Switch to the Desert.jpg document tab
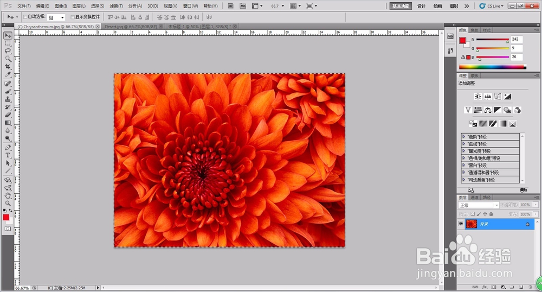Image resolution: width=542 pixels, height=292 pixels. pos(130,26)
